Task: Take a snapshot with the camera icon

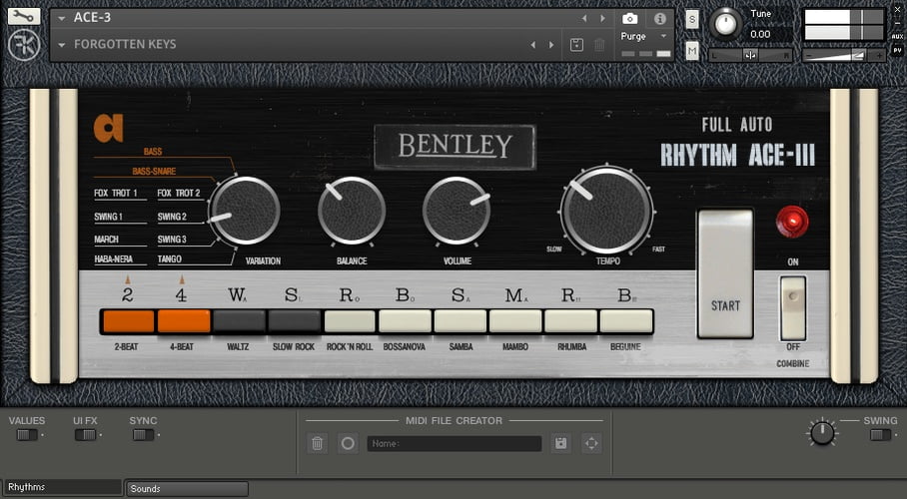Action: click(630, 19)
